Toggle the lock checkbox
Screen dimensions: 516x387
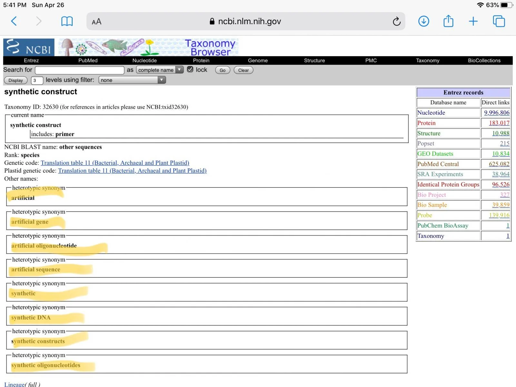tap(190, 70)
